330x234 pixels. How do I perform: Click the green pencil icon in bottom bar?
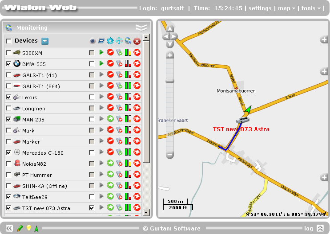(x=20, y=228)
